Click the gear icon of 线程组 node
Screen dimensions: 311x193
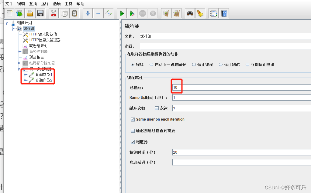(x=19, y=29)
